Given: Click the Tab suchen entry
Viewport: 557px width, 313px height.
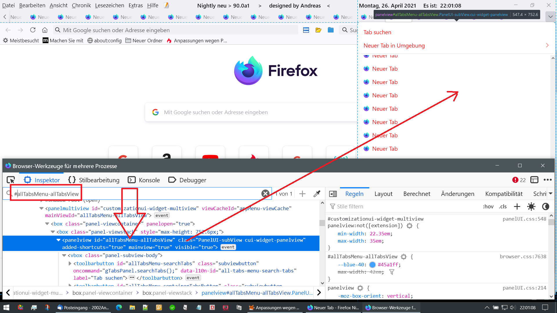Looking at the screenshot, I should point(377,32).
